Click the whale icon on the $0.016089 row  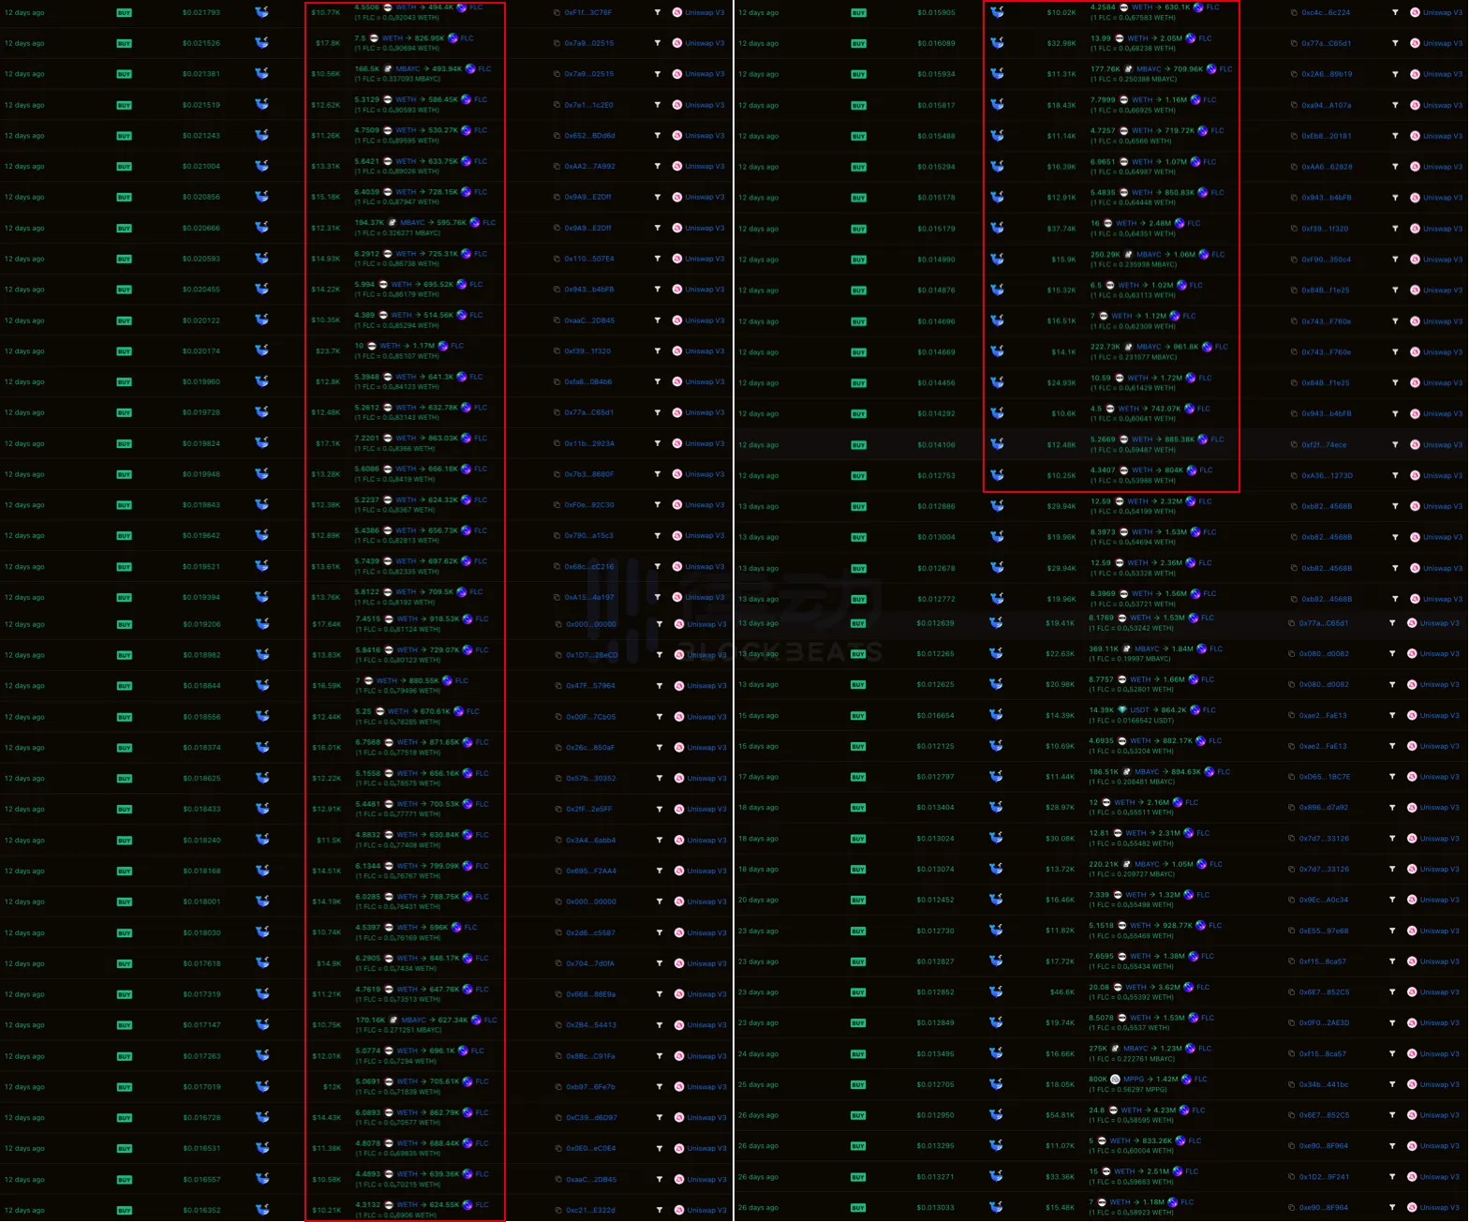click(997, 43)
